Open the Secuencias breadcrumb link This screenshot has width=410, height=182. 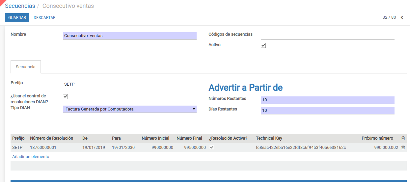coord(20,6)
